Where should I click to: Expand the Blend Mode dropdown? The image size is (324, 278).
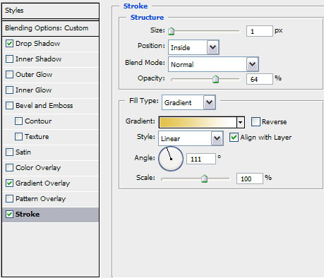pyautogui.click(x=213, y=64)
